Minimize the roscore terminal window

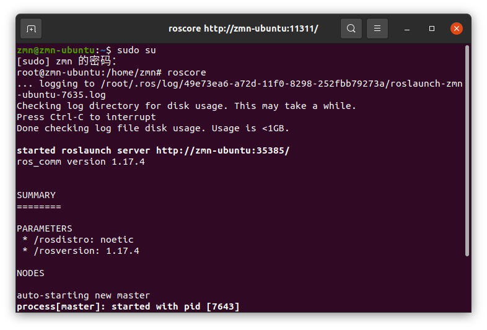point(407,28)
